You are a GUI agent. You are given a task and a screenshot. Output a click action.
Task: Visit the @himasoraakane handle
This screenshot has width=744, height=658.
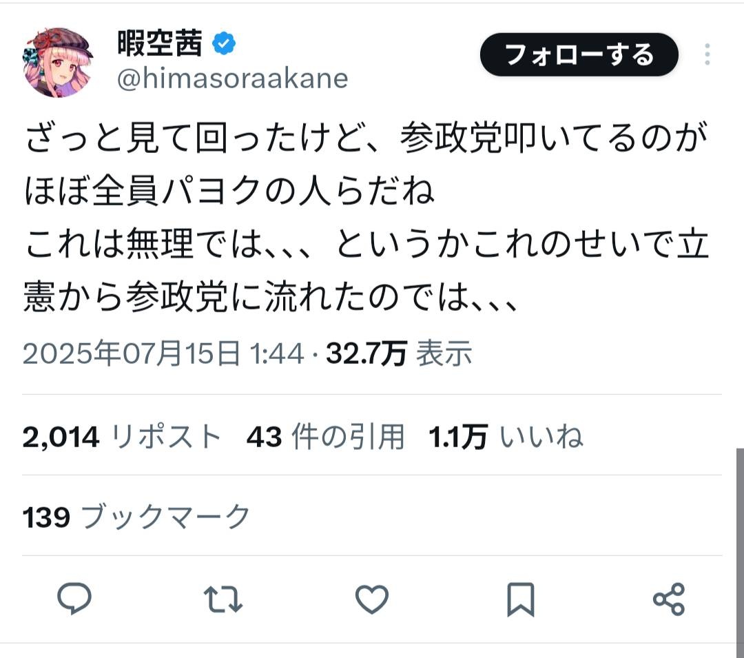click(232, 79)
